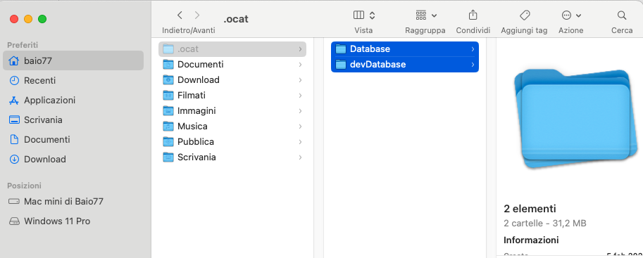Click the Pubblica folder icon
This screenshot has width=643, height=258.
click(168, 142)
